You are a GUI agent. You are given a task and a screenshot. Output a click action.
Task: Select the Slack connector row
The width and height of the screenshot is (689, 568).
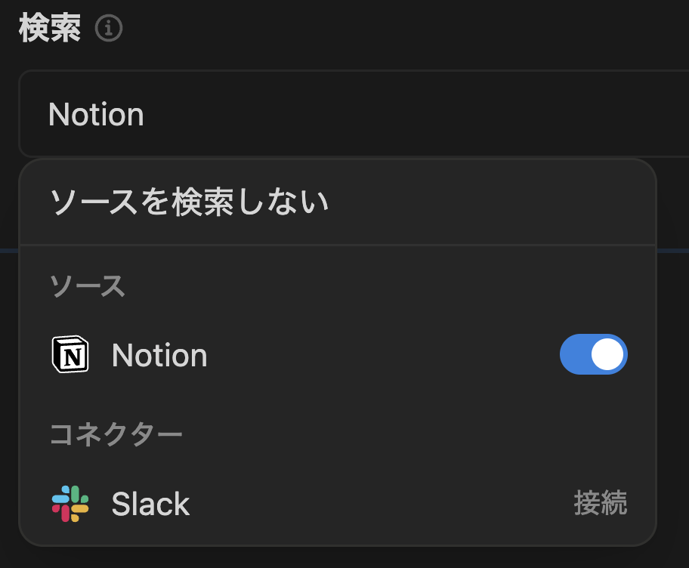click(338, 504)
